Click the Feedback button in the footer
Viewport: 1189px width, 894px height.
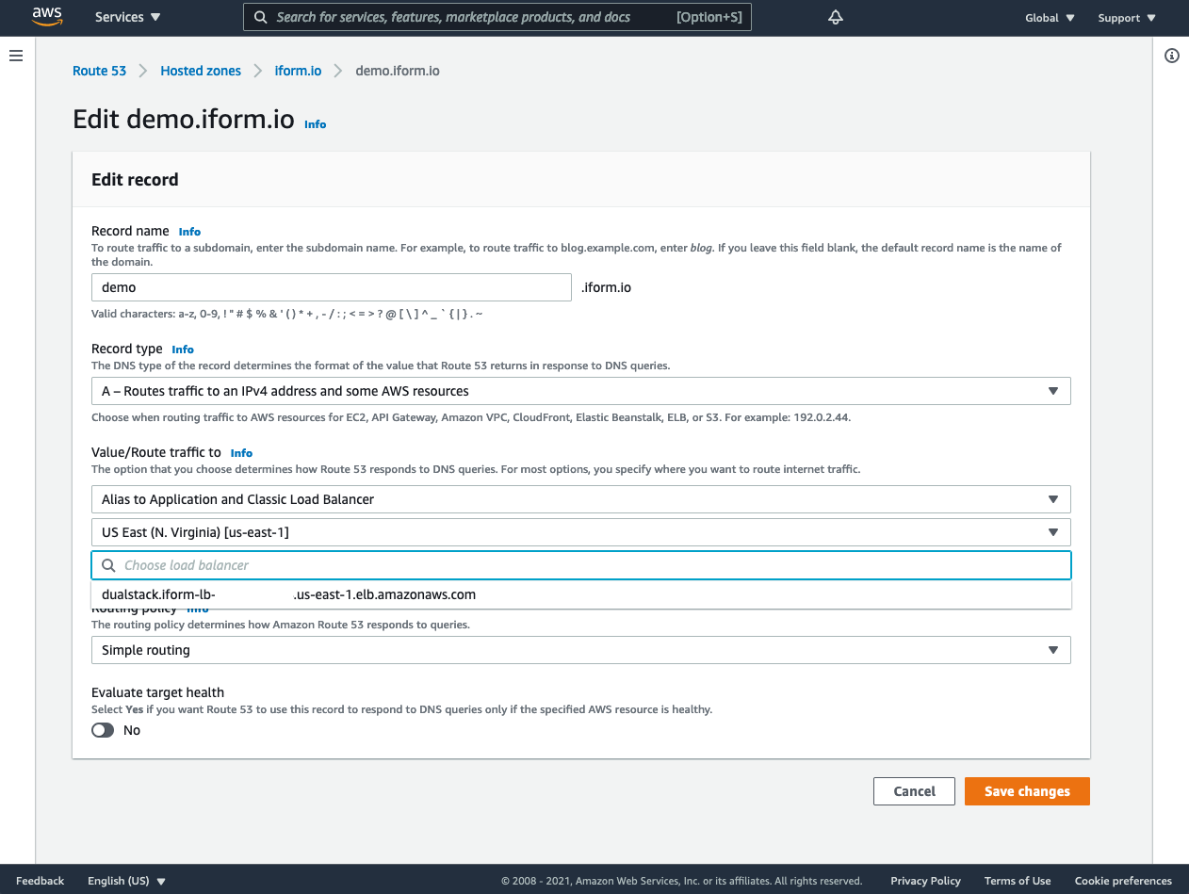40,881
